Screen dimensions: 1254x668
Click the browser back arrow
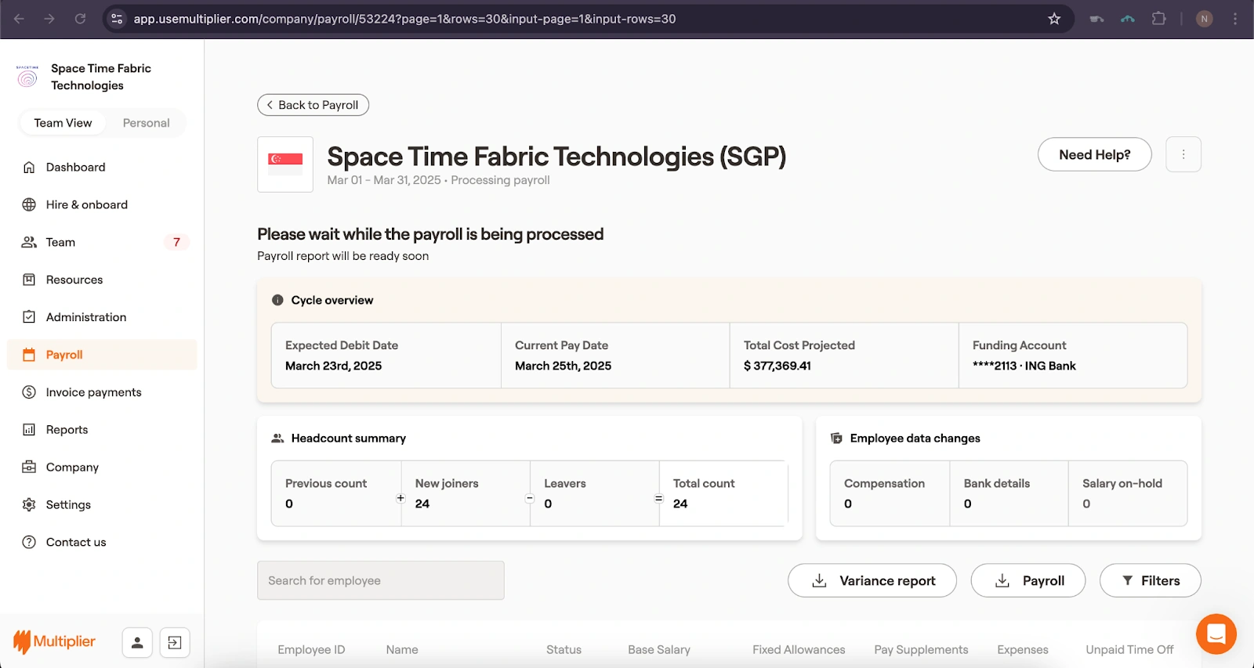19,19
